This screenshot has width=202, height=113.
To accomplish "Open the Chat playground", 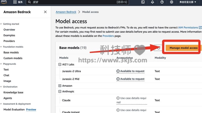I will click(6, 75).
